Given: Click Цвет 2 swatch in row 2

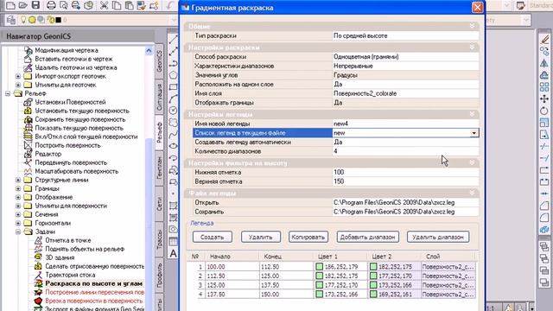Looking at the screenshot, I should [373, 276].
